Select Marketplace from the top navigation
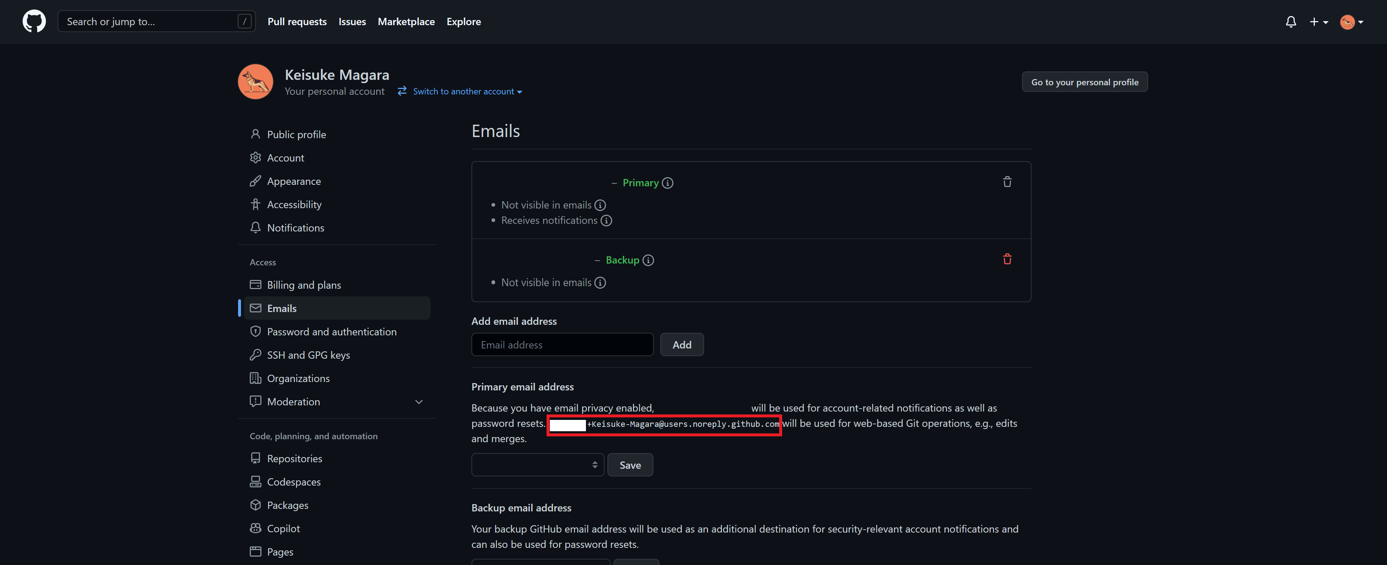Viewport: 1387px width, 565px height. pos(406,22)
